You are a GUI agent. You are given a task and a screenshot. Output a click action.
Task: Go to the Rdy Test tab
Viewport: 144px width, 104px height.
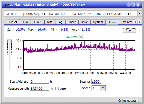[x=126, y=22]
